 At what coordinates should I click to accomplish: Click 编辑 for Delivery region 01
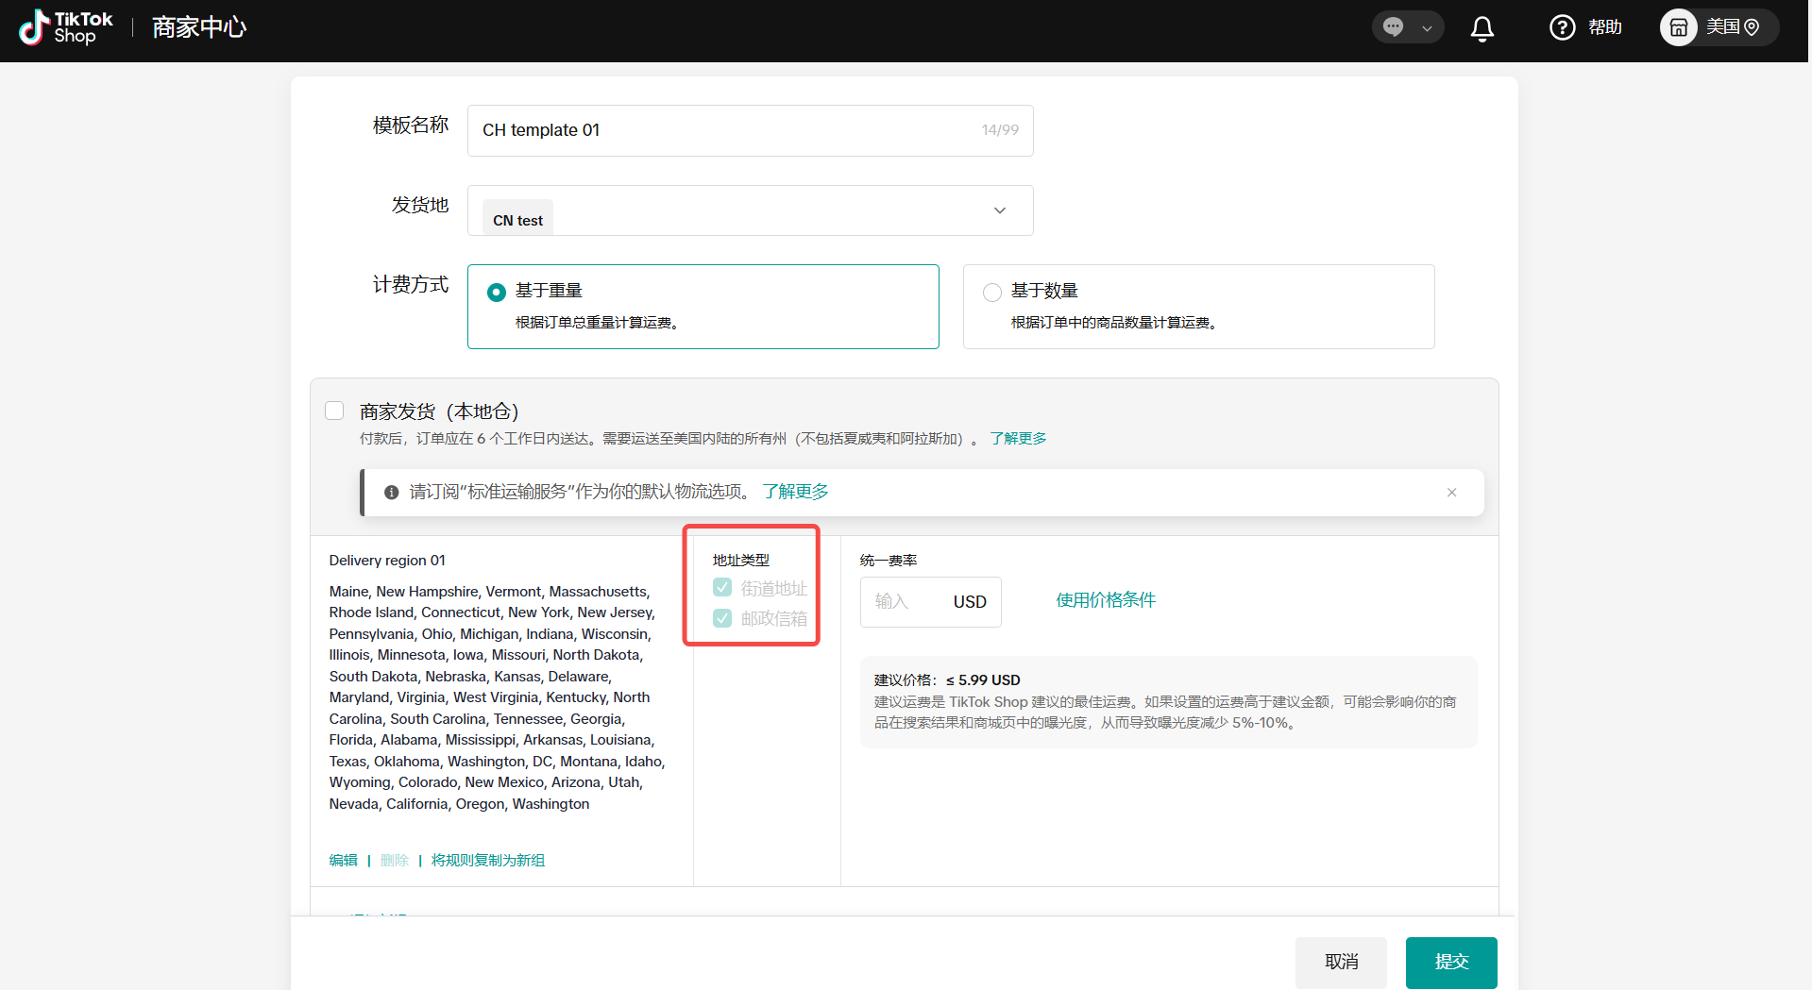[343, 861]
